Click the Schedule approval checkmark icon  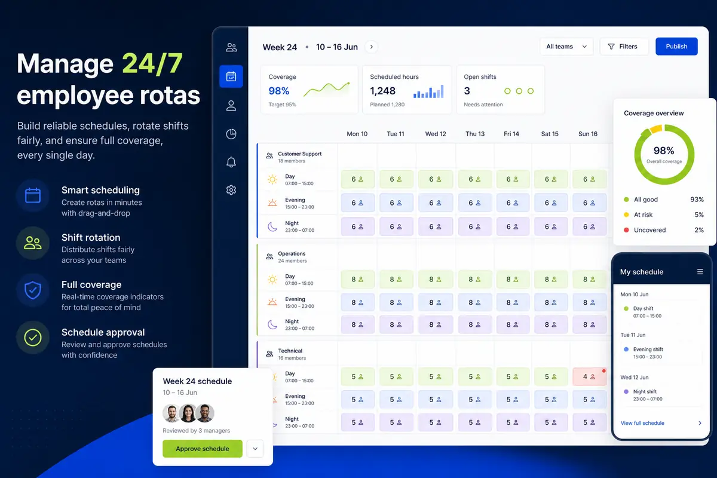(33, 338)
